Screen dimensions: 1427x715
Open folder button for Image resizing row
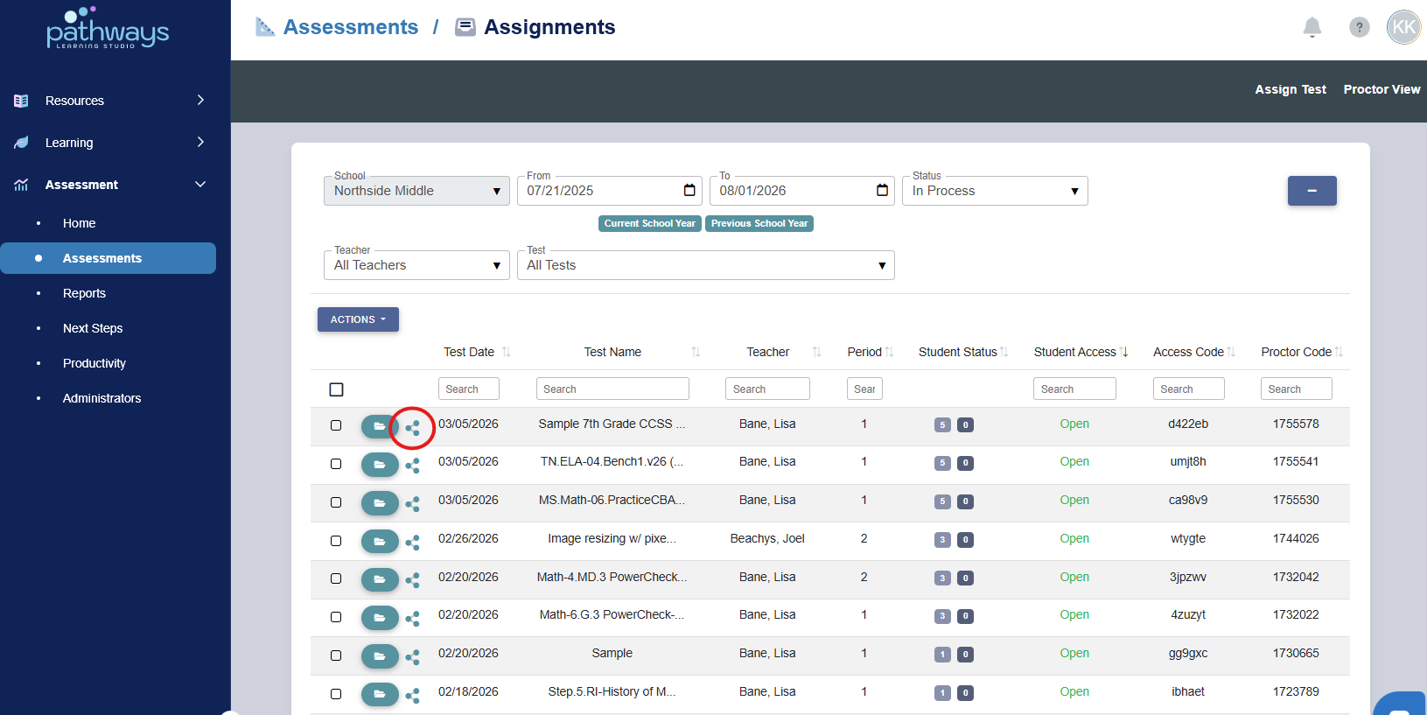(380, 542)
